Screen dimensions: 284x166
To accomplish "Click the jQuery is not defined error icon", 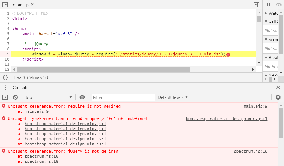I will tap(4, 151).
